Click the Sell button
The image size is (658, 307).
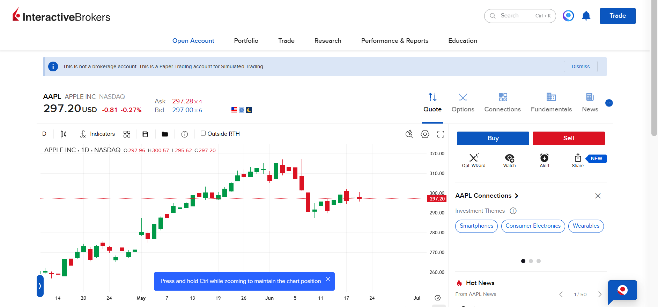coord(569,138)
